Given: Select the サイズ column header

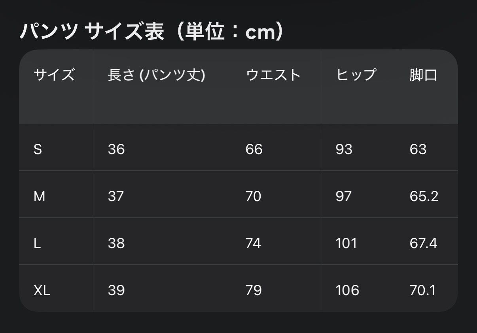Looking at the screenshot, I should pos(54,75).
